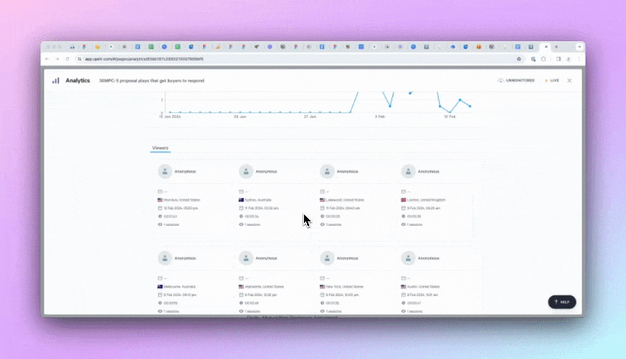The image size is (626, 359).
Task: Click the sessions eye icon on Sydney card
Action: pos(241,224)
